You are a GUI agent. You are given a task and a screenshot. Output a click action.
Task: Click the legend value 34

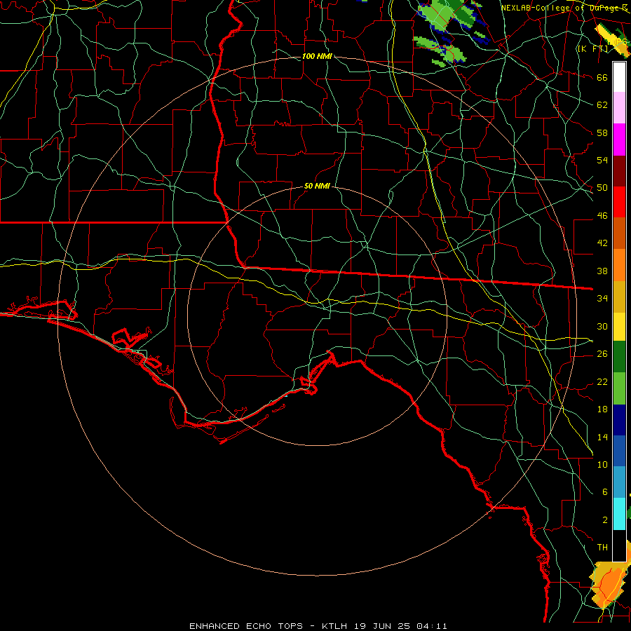tap(602, 298)
